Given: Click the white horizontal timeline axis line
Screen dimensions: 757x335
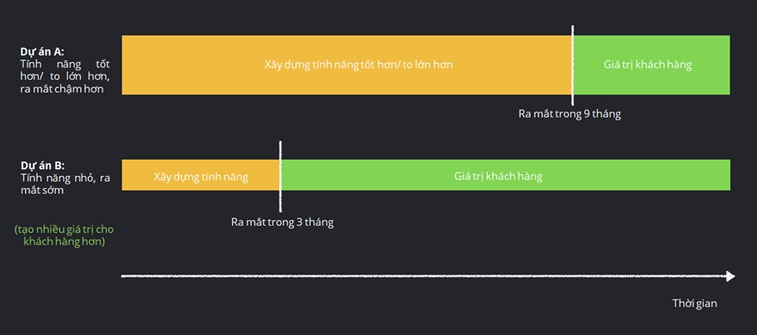Looking at the screenshot, I should pyautogui.click(x=423, y=277).
